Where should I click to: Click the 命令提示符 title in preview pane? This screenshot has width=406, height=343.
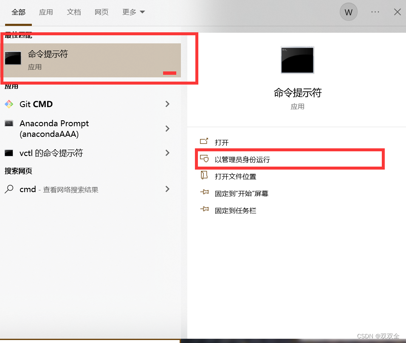298,93
